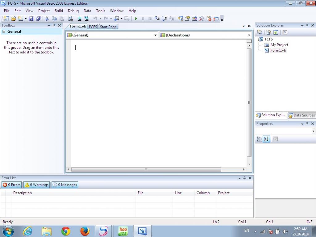This screenshot has width=316, height=237.
Task: Collapse the General toolbox group
Action: click(4, 31)
